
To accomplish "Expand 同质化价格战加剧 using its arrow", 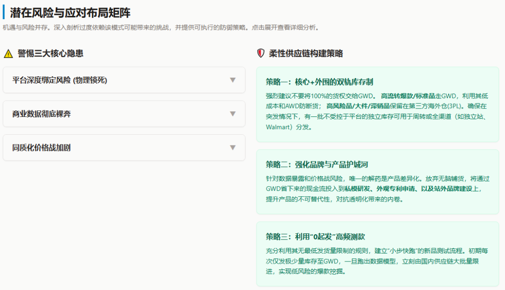I will tap(232, 147).
